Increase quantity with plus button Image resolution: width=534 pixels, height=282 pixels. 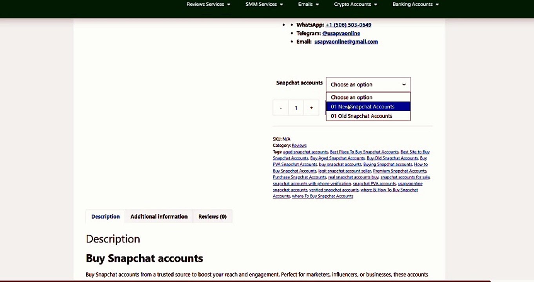click(x=311, y=108)
